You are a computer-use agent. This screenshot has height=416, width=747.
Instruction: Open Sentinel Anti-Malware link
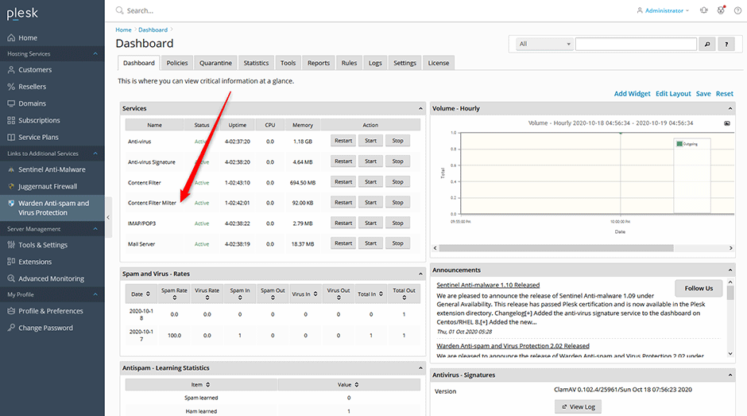(x=52, y=169)
